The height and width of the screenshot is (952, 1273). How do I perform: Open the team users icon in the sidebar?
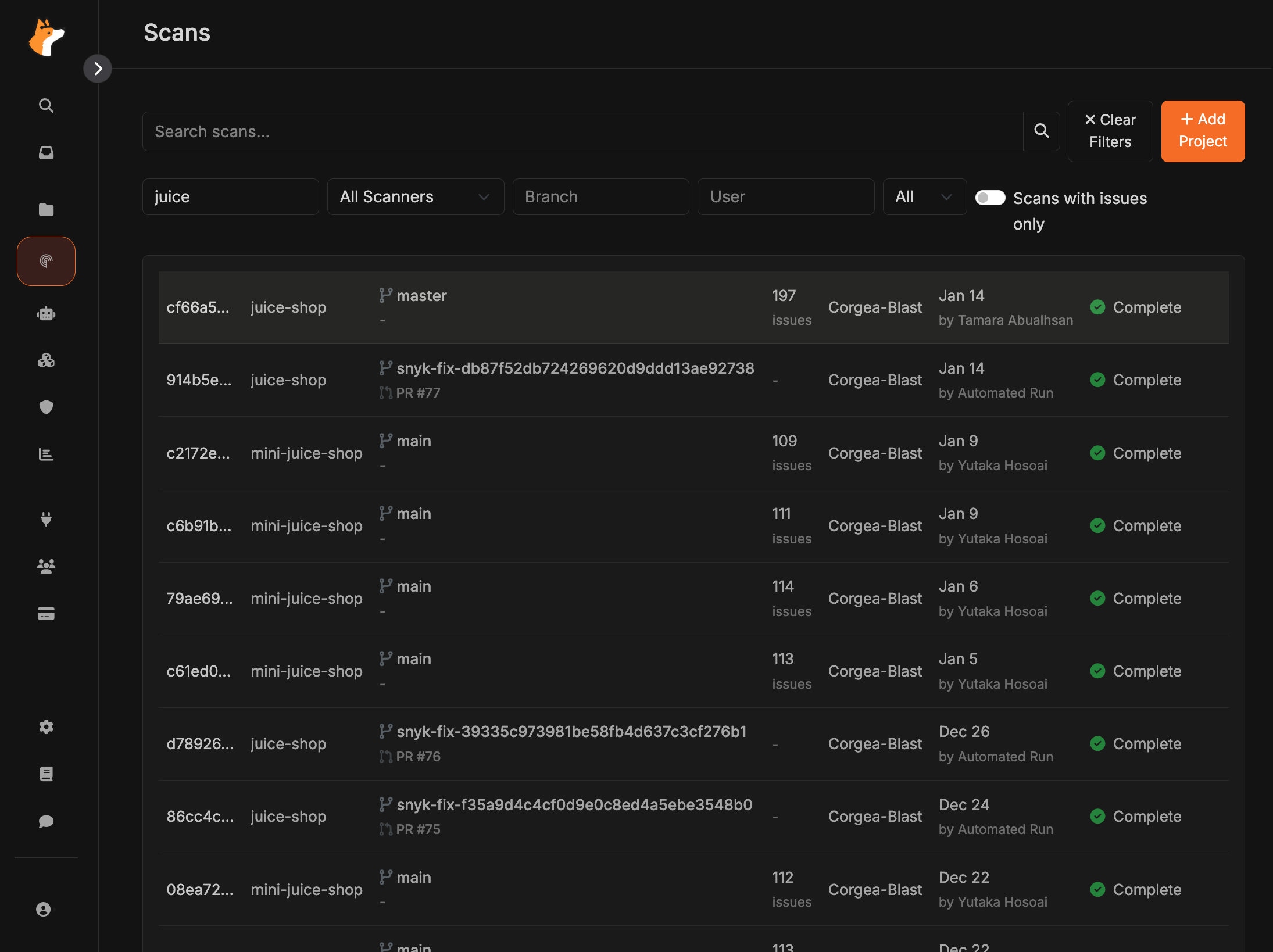pos(46,566)
